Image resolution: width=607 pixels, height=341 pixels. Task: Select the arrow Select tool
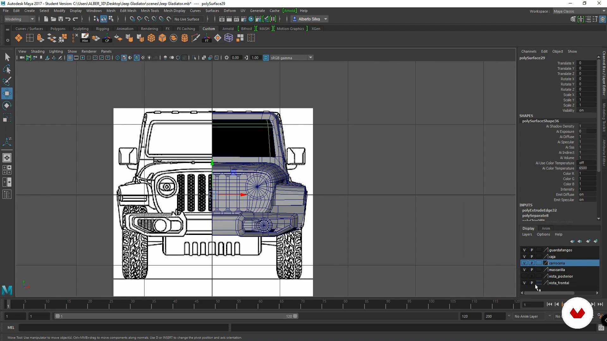click(7, 57)
